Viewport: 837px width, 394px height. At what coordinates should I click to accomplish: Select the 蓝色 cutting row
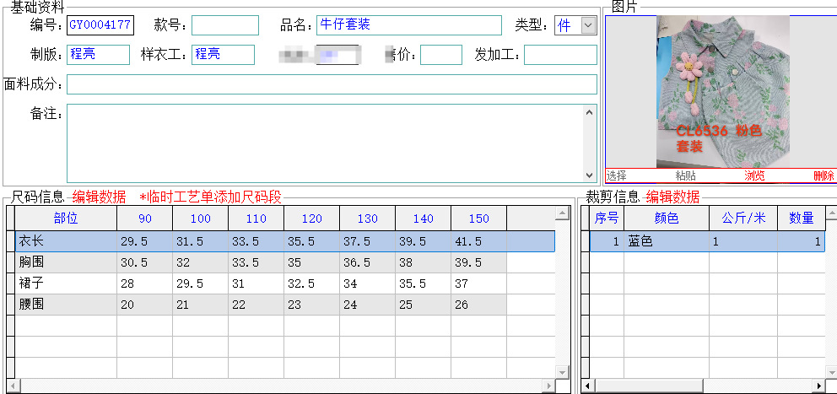pyautogui.click(x=707, y=242)
